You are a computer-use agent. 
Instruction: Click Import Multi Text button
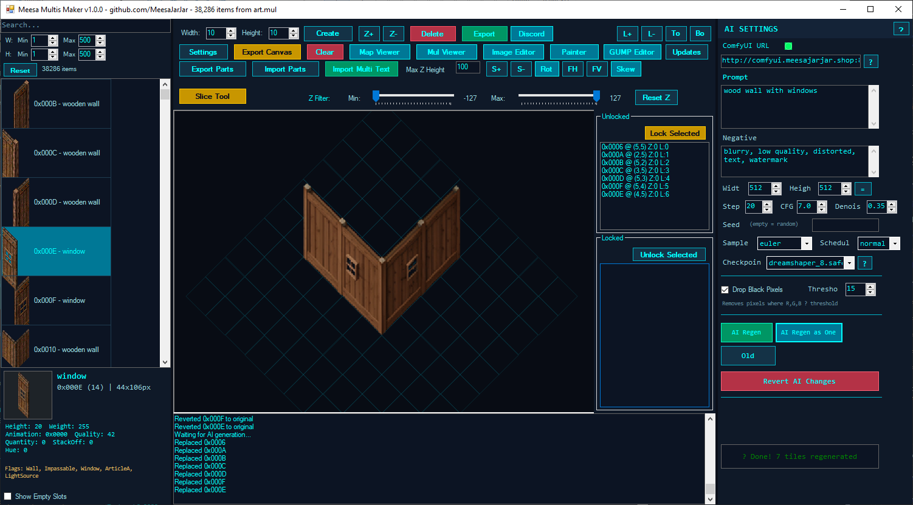[x=361, y=69]
